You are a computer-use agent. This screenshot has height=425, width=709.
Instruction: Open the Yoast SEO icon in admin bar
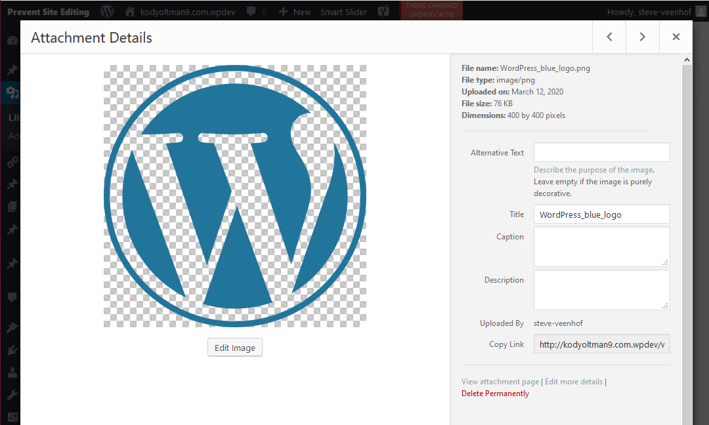tap(383, 12)
